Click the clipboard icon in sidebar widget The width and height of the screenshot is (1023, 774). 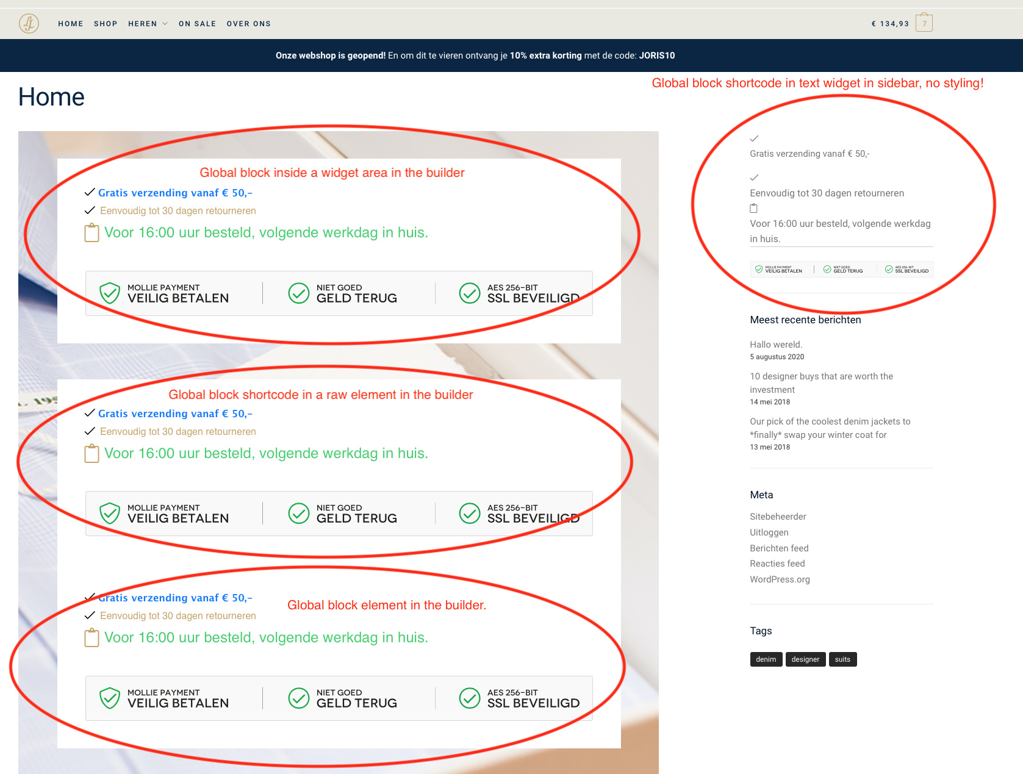point(753,208)
